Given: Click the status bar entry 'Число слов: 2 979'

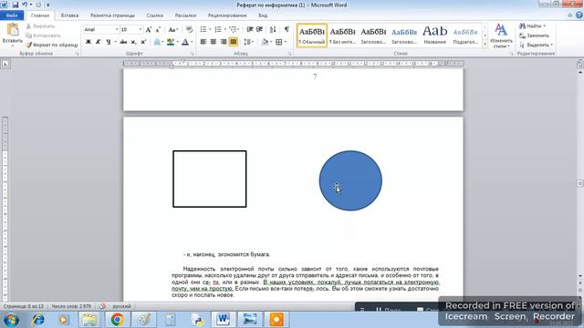Looking at the screenshot, I should (71, 306).
